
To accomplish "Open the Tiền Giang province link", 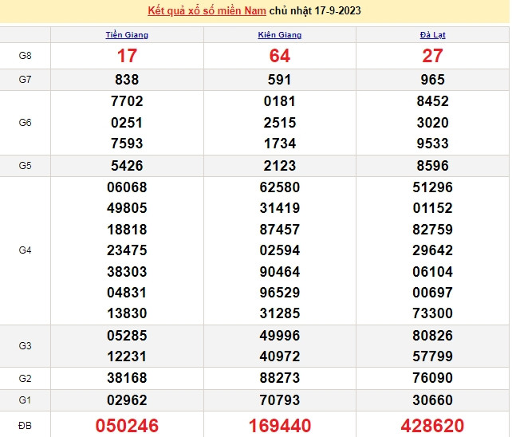I will pos(127,35).
